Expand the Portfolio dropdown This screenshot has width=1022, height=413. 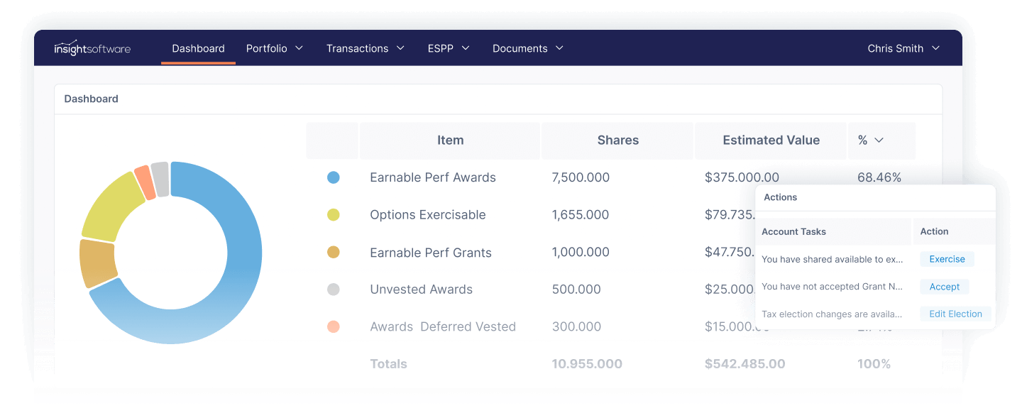tap(275, 48)
